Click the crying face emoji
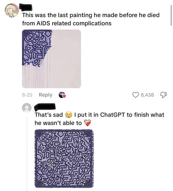Viewport: 173px width, 191px height. [x=69, y=115]
